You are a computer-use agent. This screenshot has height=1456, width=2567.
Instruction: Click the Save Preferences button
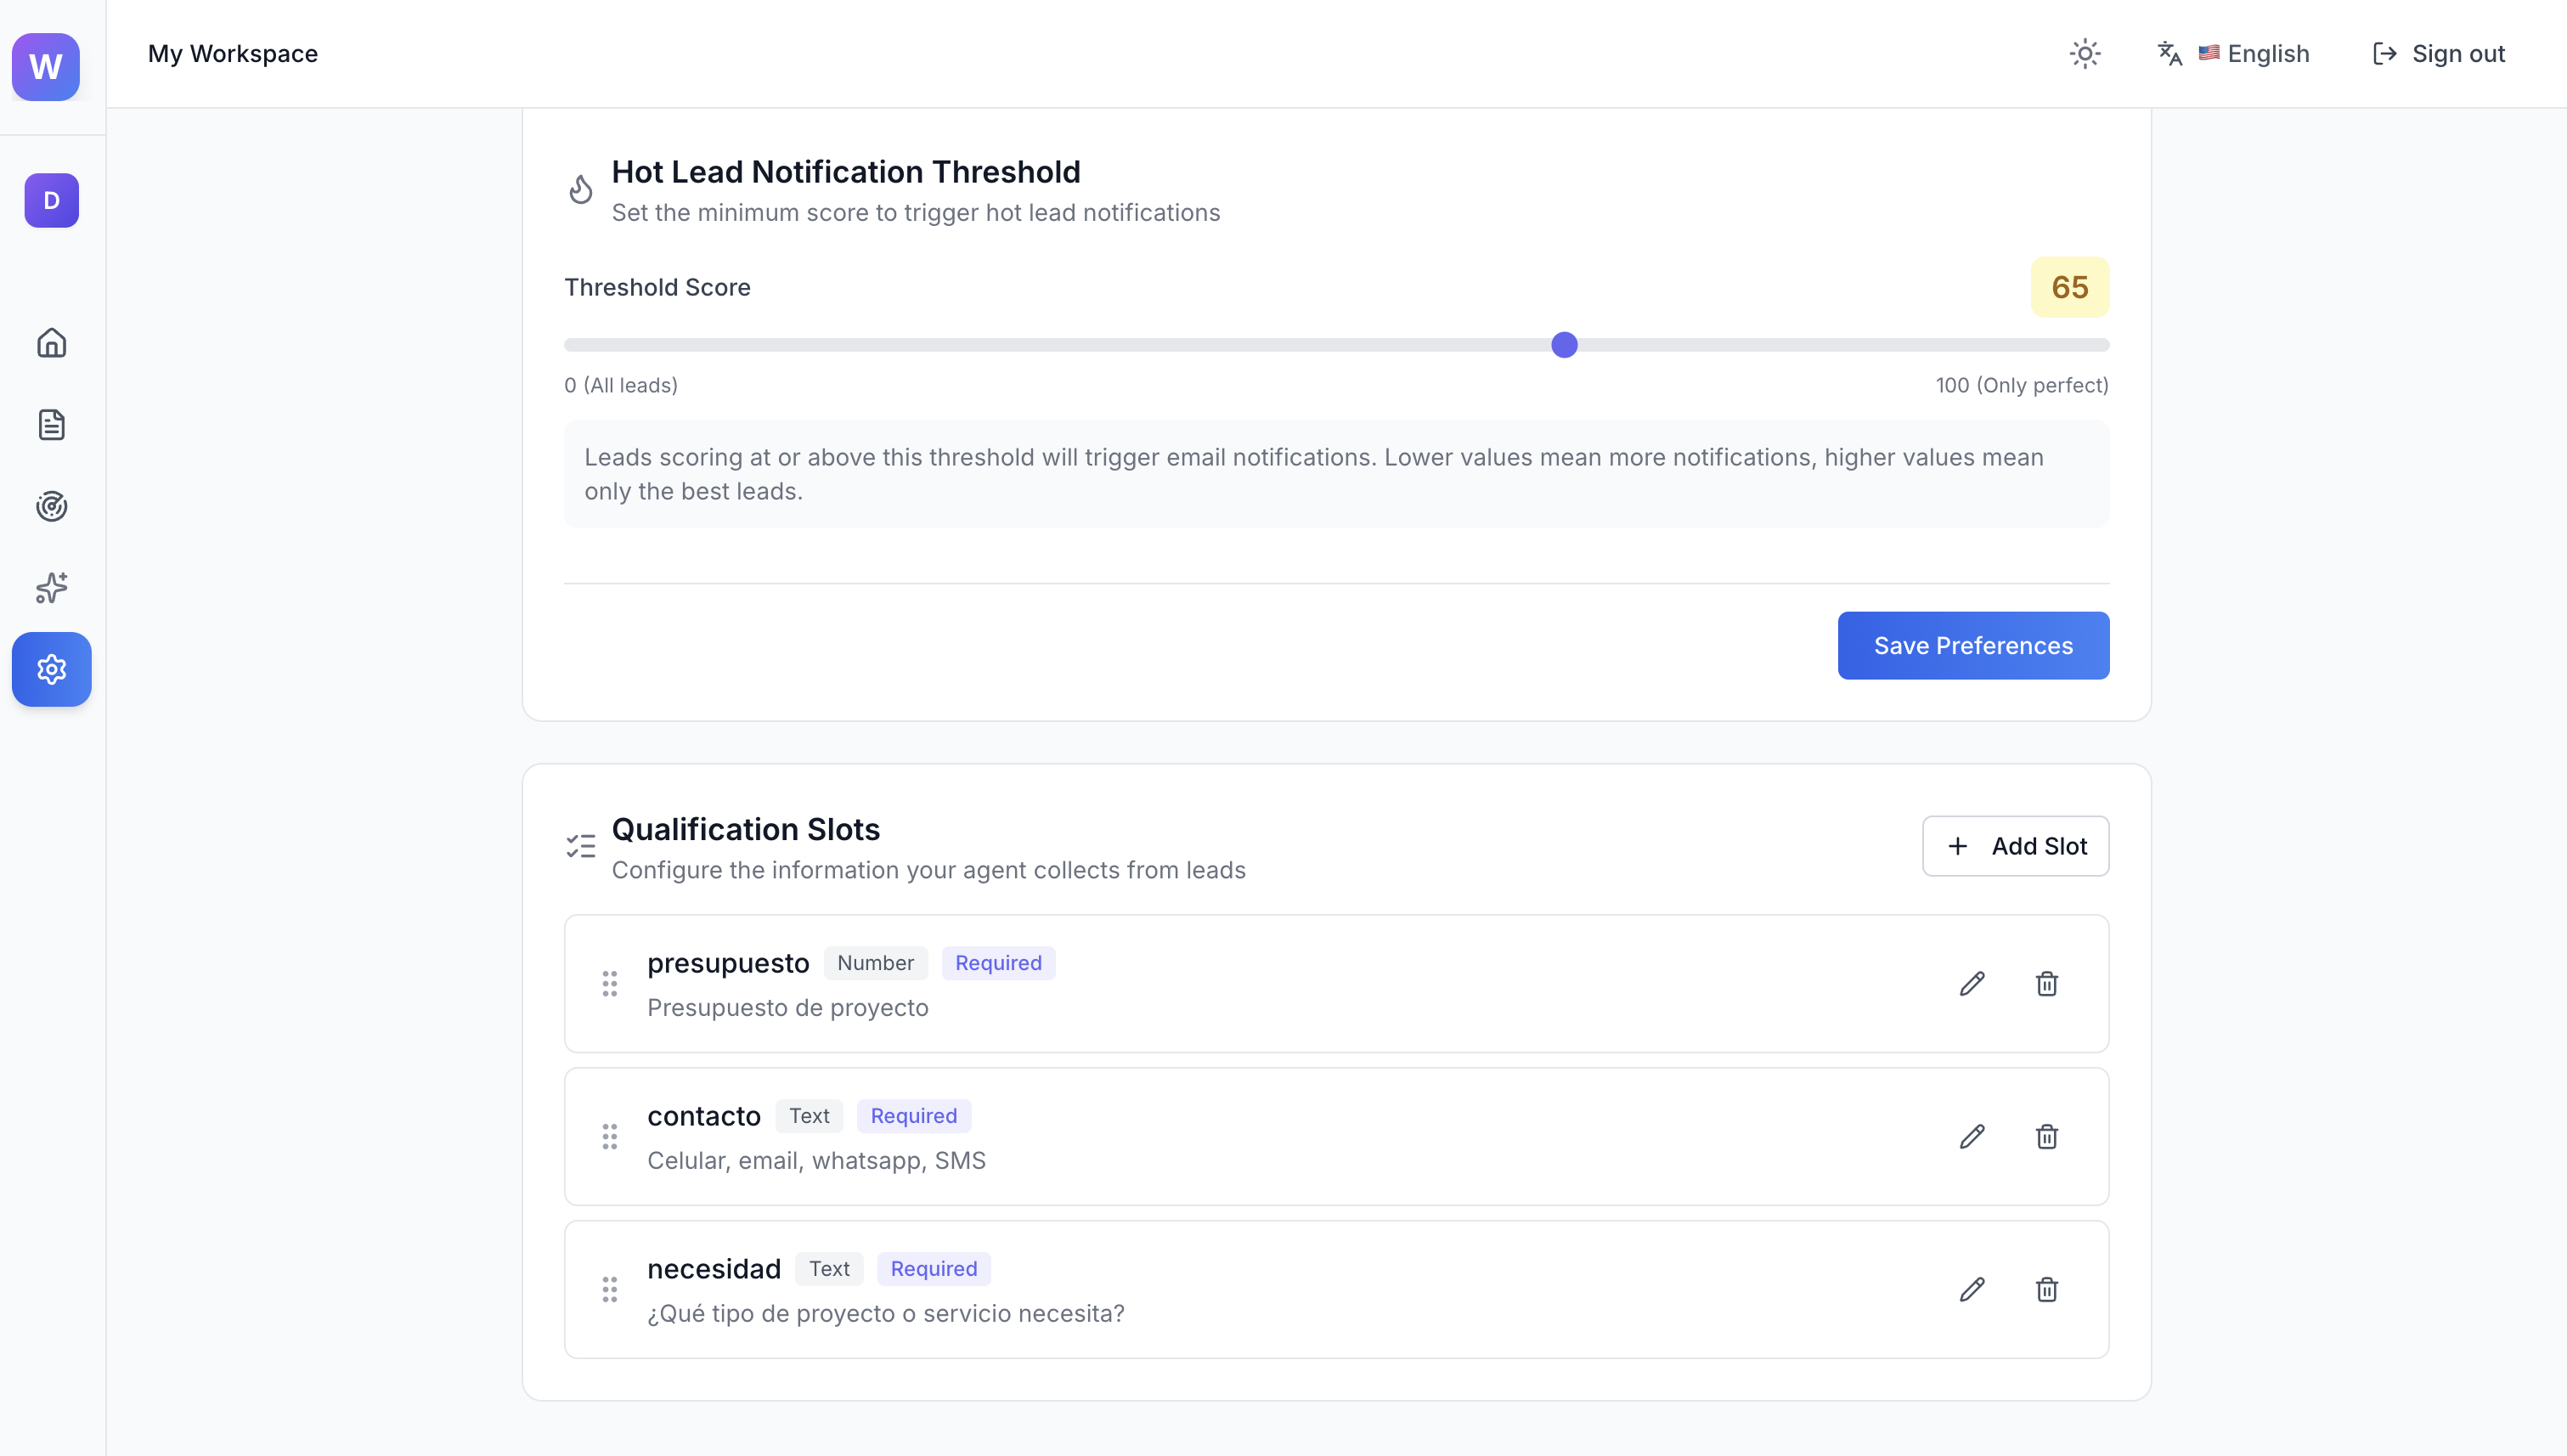click(1972, 646)
